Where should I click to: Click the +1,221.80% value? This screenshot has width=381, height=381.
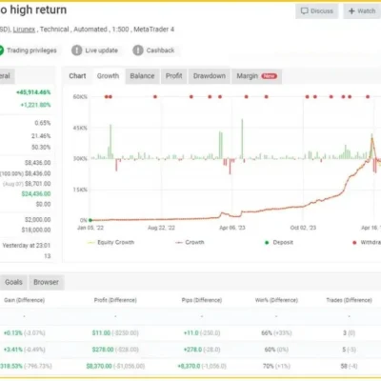[x=35, y=105]
